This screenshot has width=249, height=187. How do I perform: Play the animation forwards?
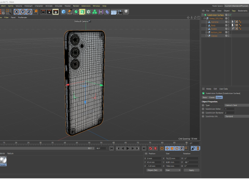[128, 149]
